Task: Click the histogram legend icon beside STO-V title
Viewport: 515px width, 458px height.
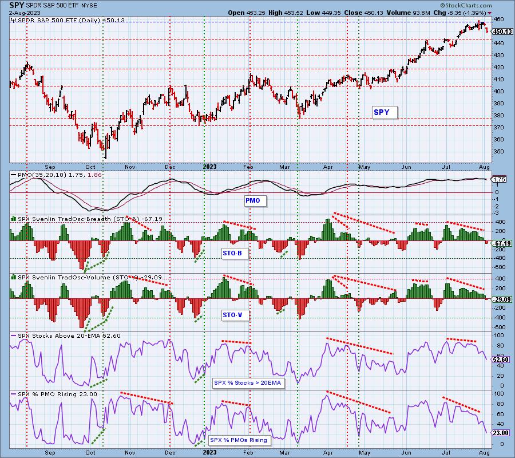Action: point(14,277)
